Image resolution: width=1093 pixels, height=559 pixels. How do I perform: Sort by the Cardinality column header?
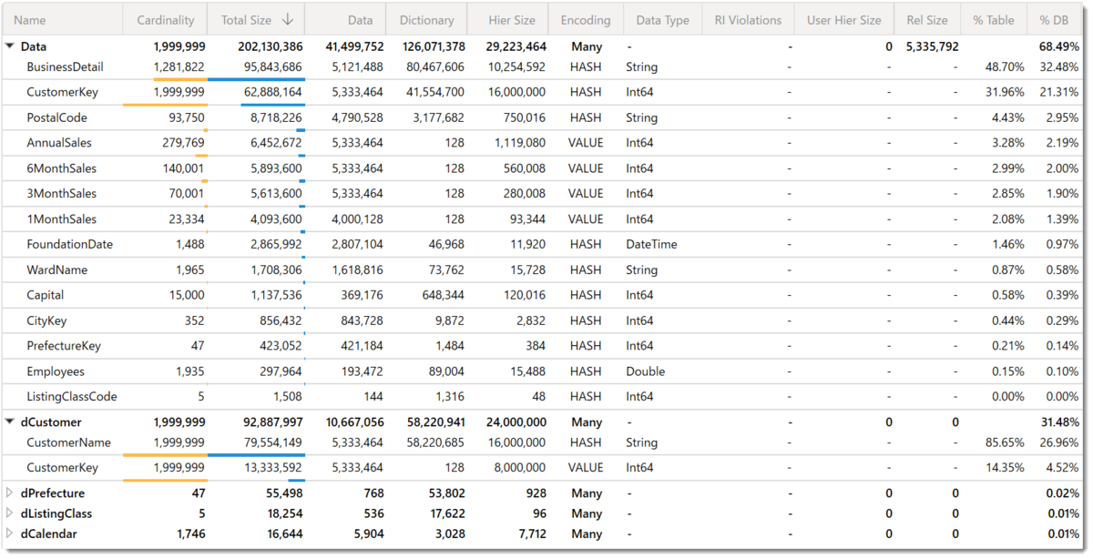[165, 20]
